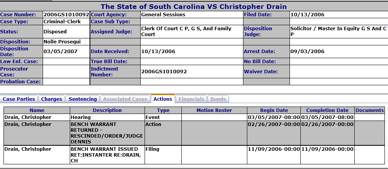Click the Begin Date column header

pos(274,110)
